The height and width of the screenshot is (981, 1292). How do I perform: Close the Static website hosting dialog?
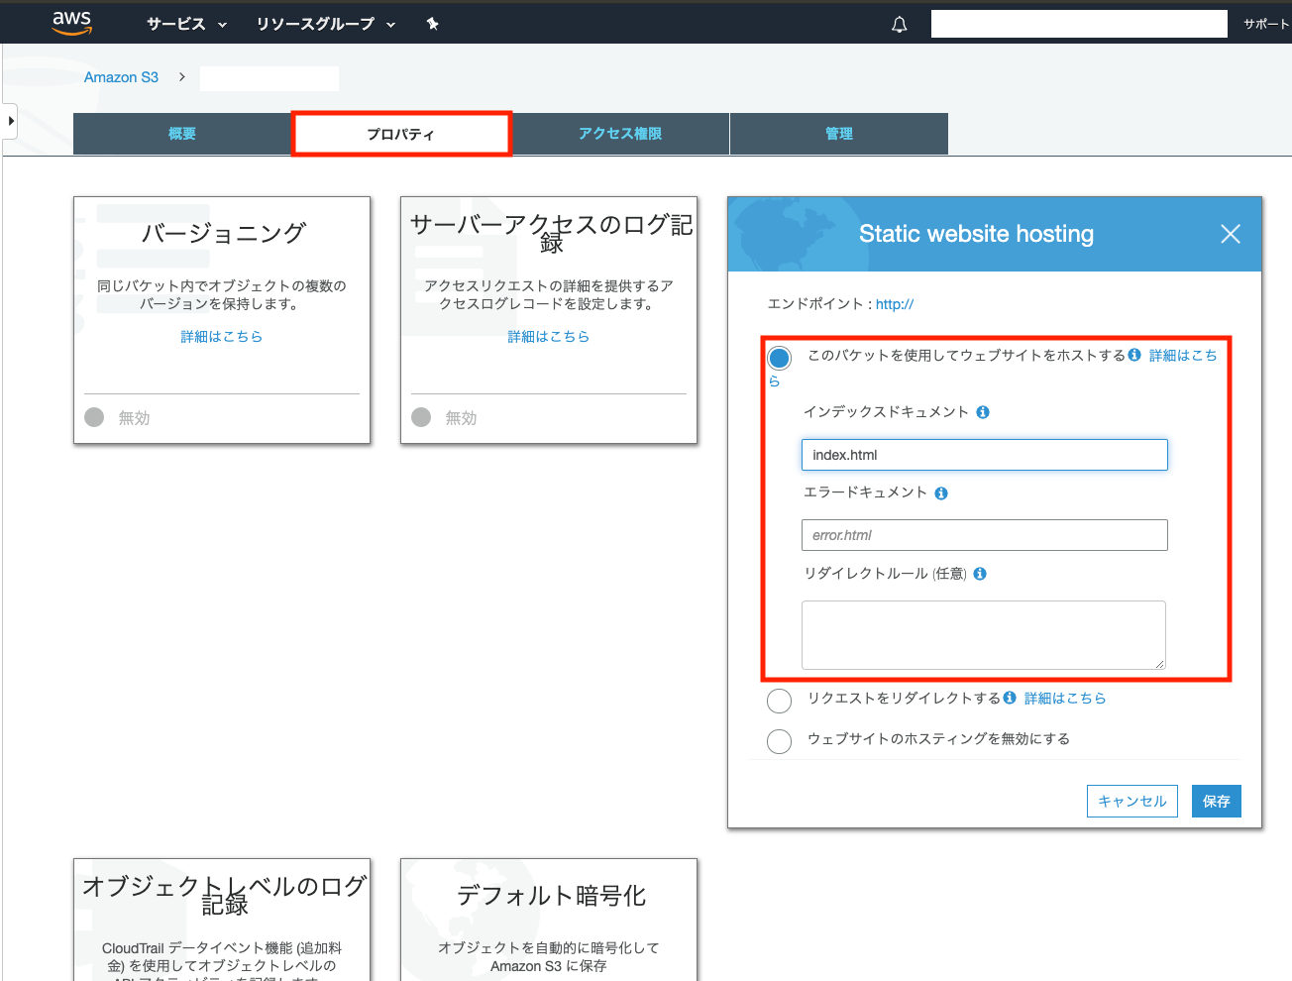click(x=1231, y=234)
